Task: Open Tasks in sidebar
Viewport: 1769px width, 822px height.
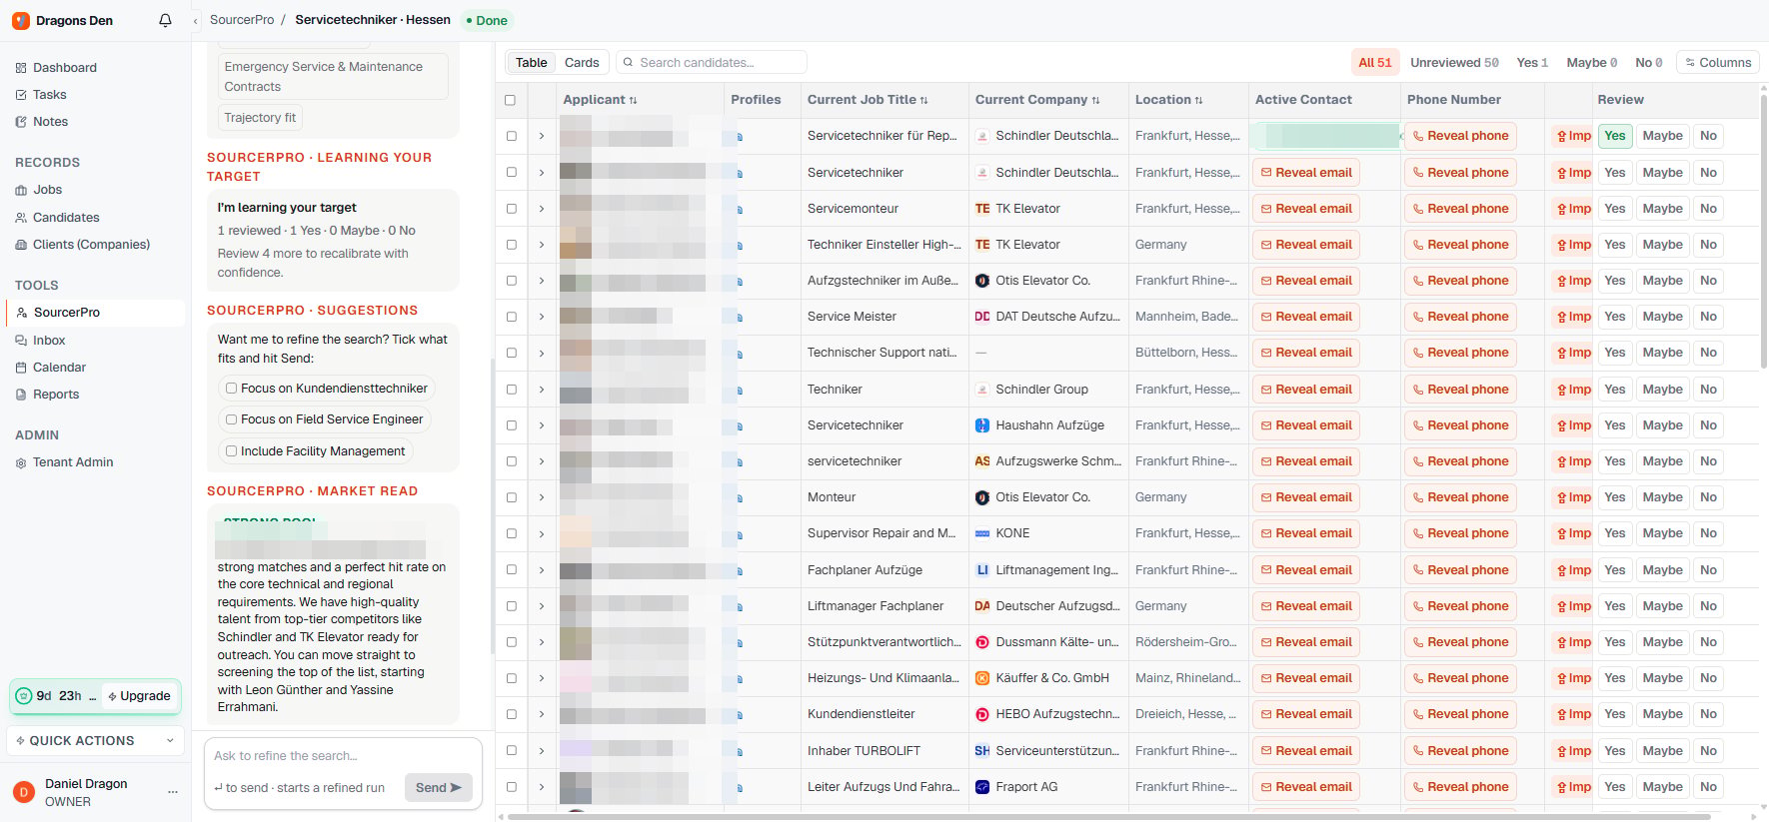Action: click(50, 95)
